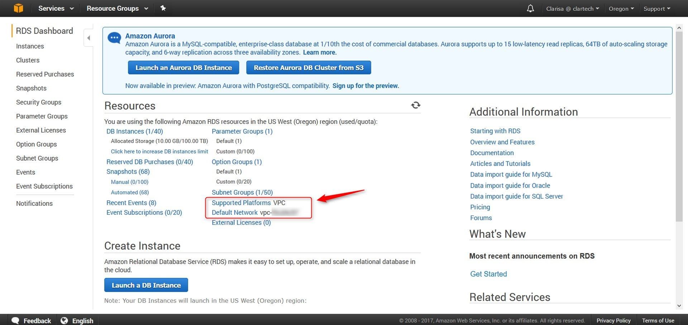Select Parameter Groups in sidebar
Viewport: 688px width, 325px height.
42,116
